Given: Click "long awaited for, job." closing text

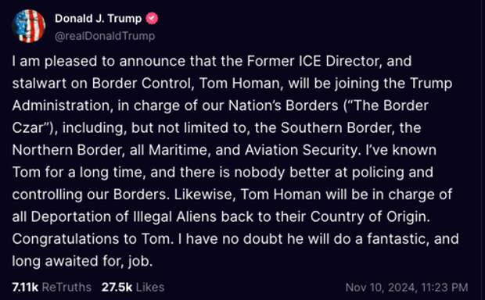Looking at the screenshot, I should click(82, 262).
